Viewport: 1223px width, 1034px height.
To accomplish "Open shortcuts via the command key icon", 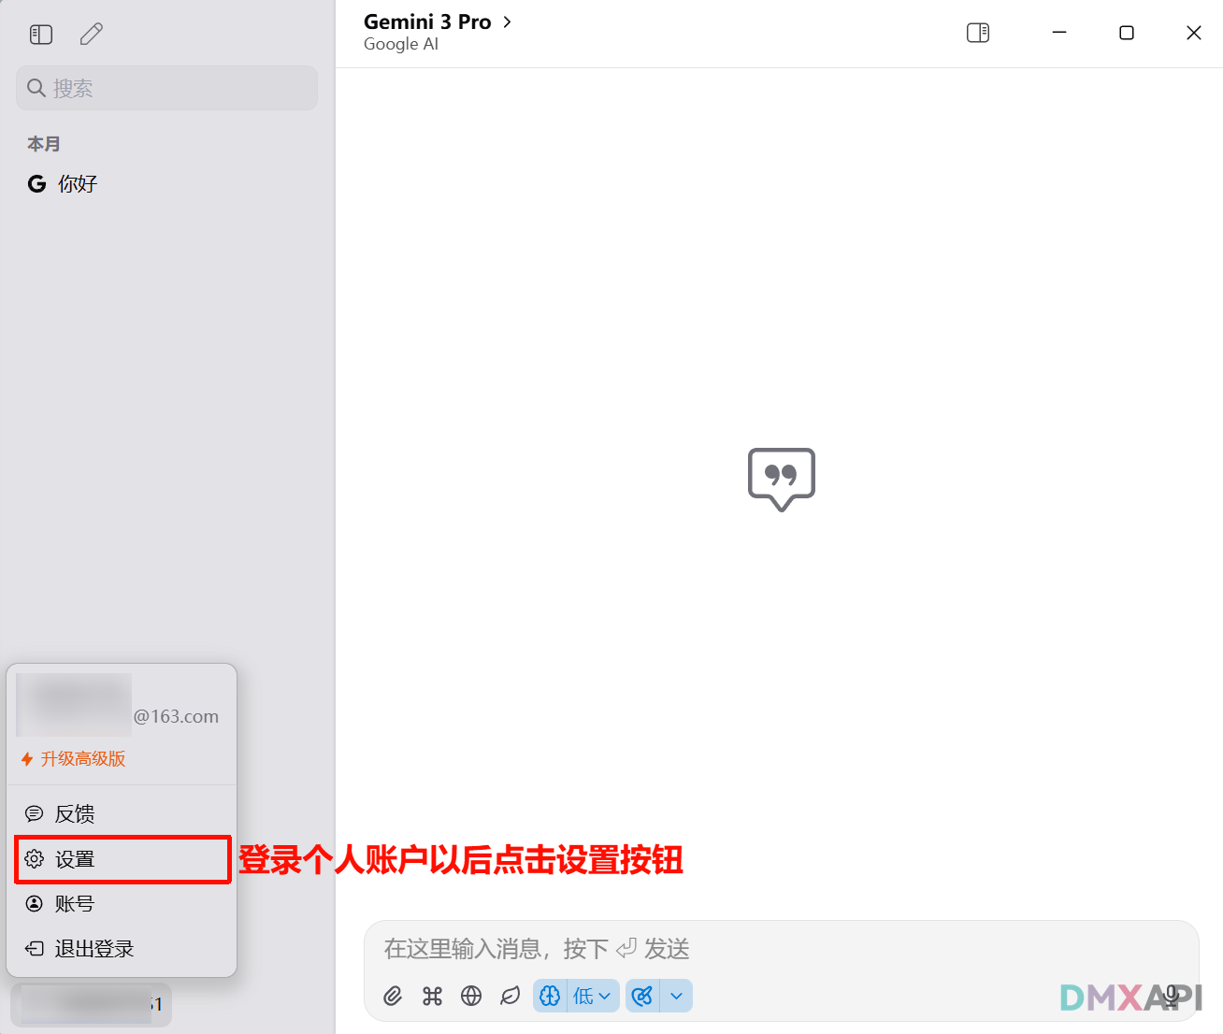I will click(432, 996).
